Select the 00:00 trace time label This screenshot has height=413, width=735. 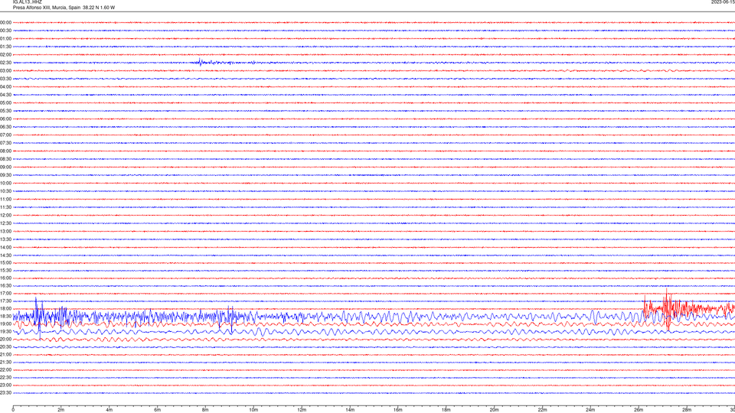pos(5,22)
